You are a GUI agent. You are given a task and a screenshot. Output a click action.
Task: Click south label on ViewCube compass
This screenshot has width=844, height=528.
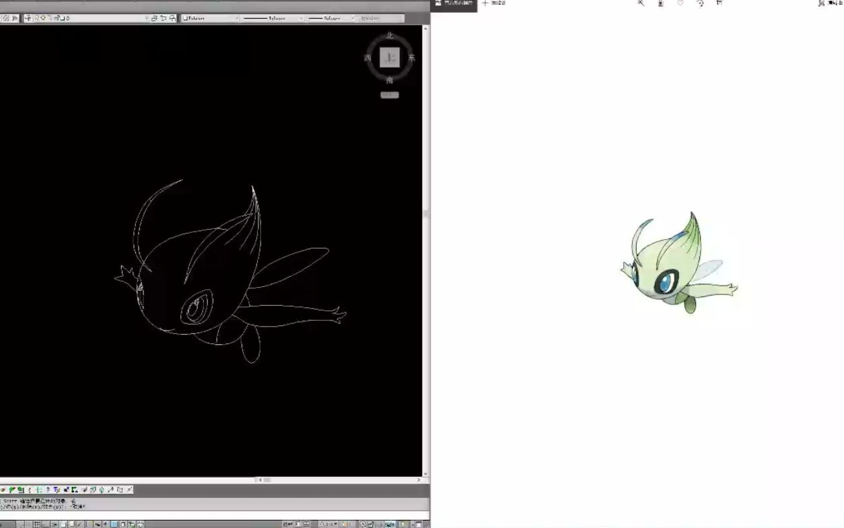(x=390, y=80)
